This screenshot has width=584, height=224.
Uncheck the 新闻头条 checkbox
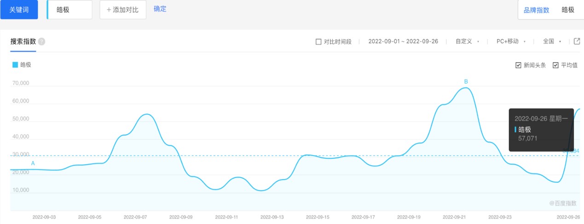[519, 65]
